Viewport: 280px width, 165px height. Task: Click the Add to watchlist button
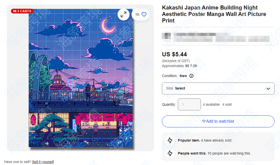tap(218, 121)
